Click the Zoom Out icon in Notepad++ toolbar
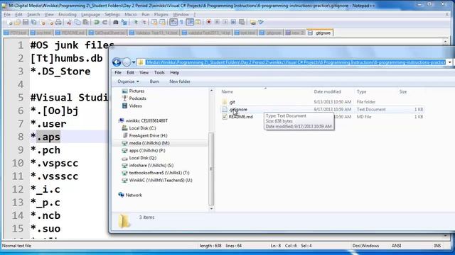 point(144,22)
